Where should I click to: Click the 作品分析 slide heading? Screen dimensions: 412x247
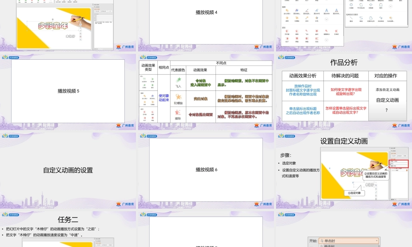tap(344, 63)
